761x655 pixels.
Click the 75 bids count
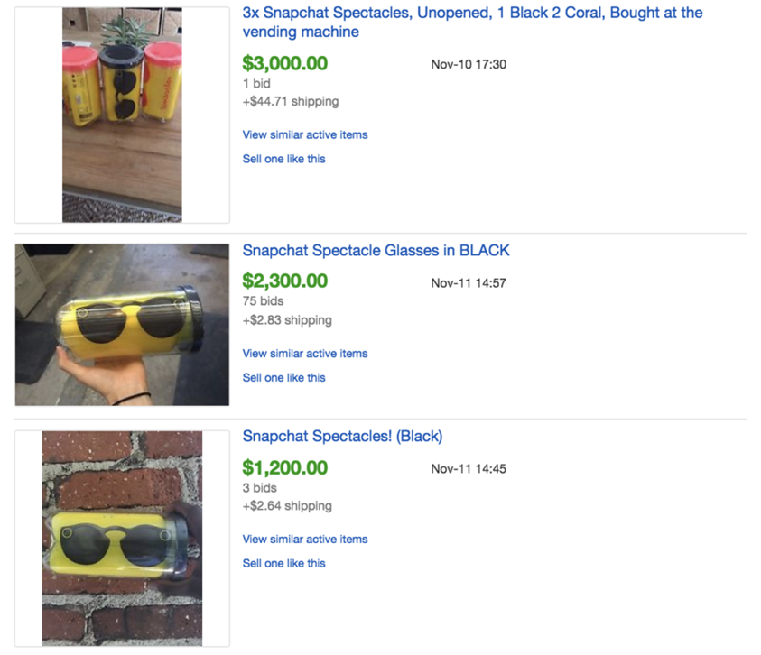[x=263, y=301]
